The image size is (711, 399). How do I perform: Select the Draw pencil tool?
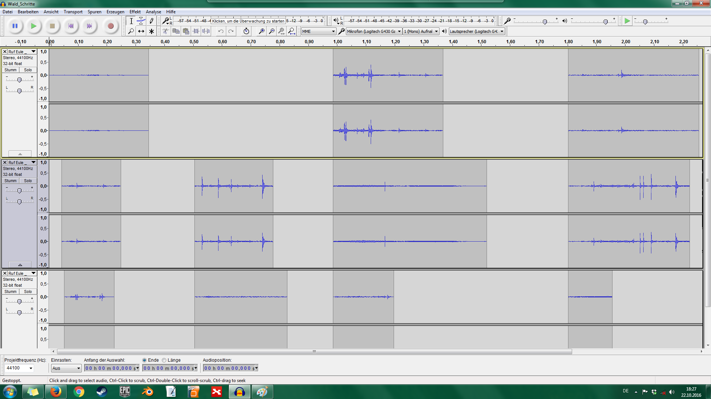click(151, 21)
